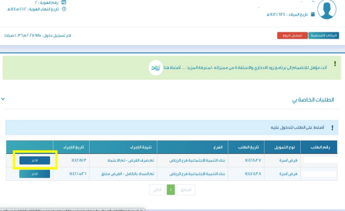Click the نوع التمويل column header

(x=282, y=147)
